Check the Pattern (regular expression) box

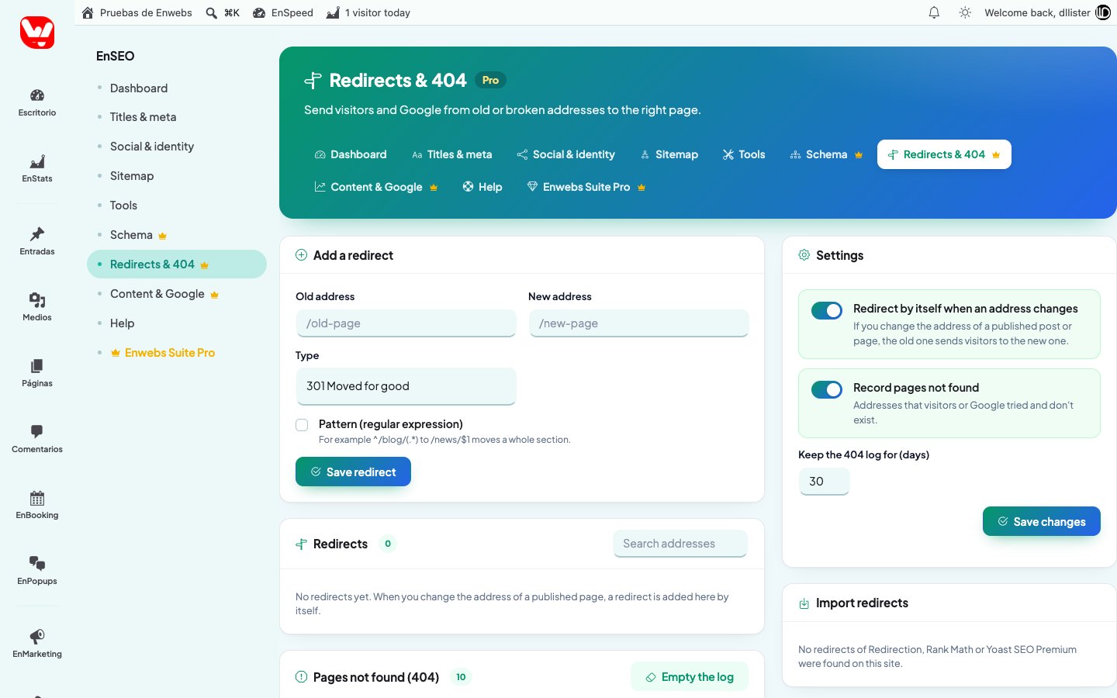click(x=302, y=424)
